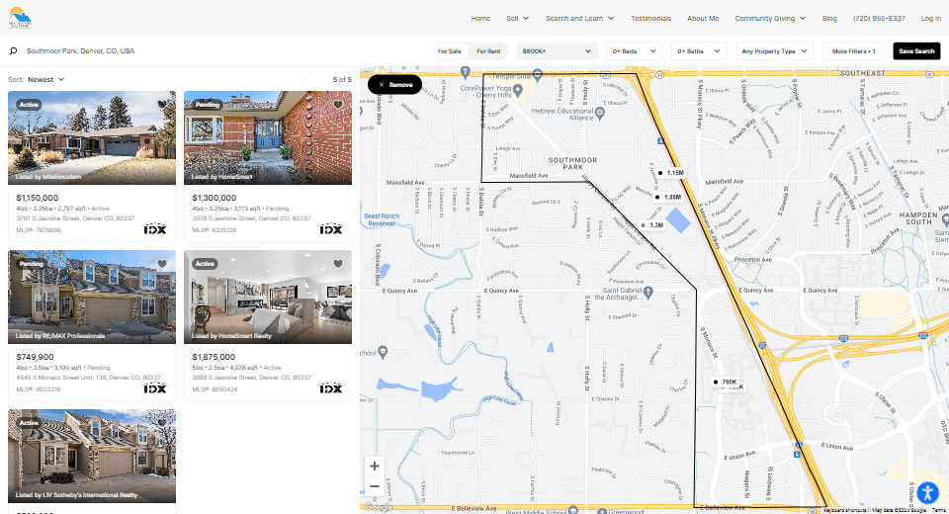
Task: Click the search magnifier icon
Action: point(13,50)
